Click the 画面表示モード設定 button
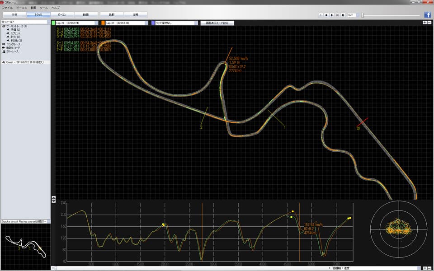434x271 pixels. 217,23
